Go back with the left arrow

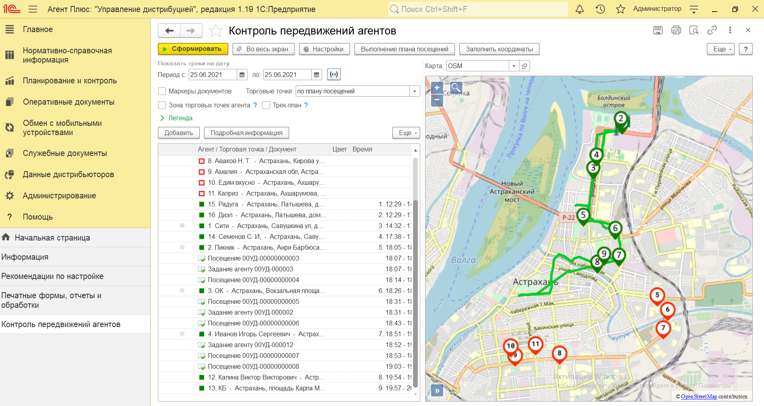pyautogui.click(x=169, y=30)
